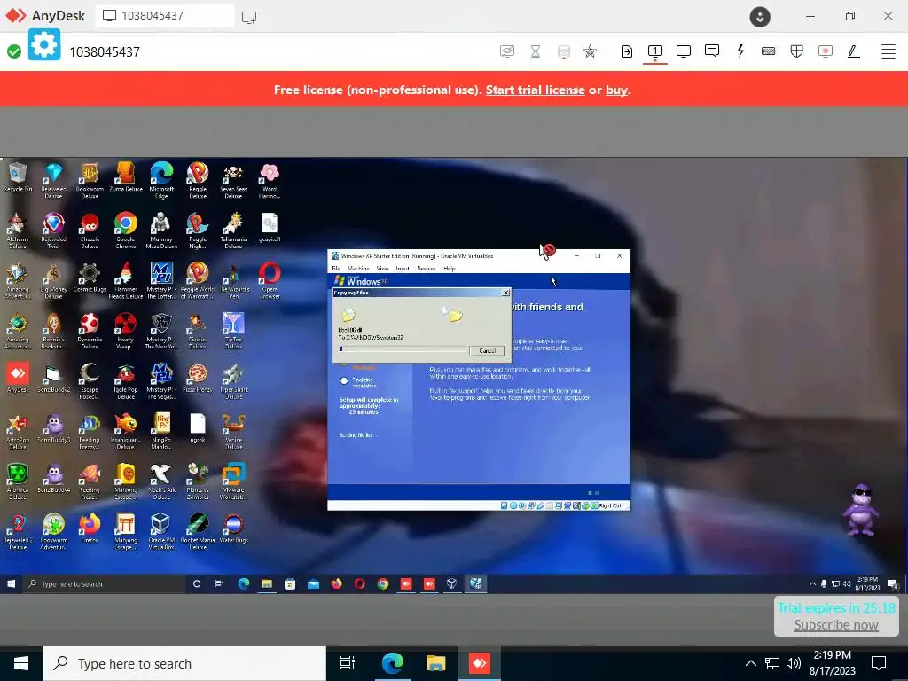Screen dimensions: 908x681
Task: Open remote Start button
Action: [11, 583]
